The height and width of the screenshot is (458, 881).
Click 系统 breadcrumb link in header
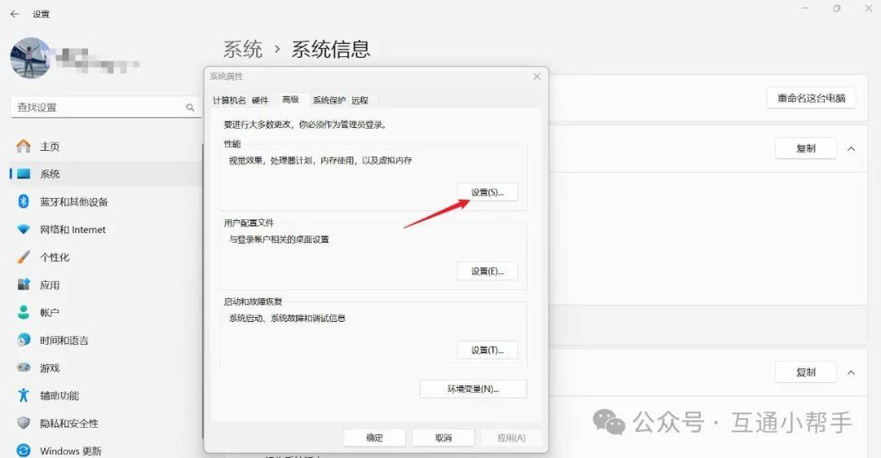243,50
